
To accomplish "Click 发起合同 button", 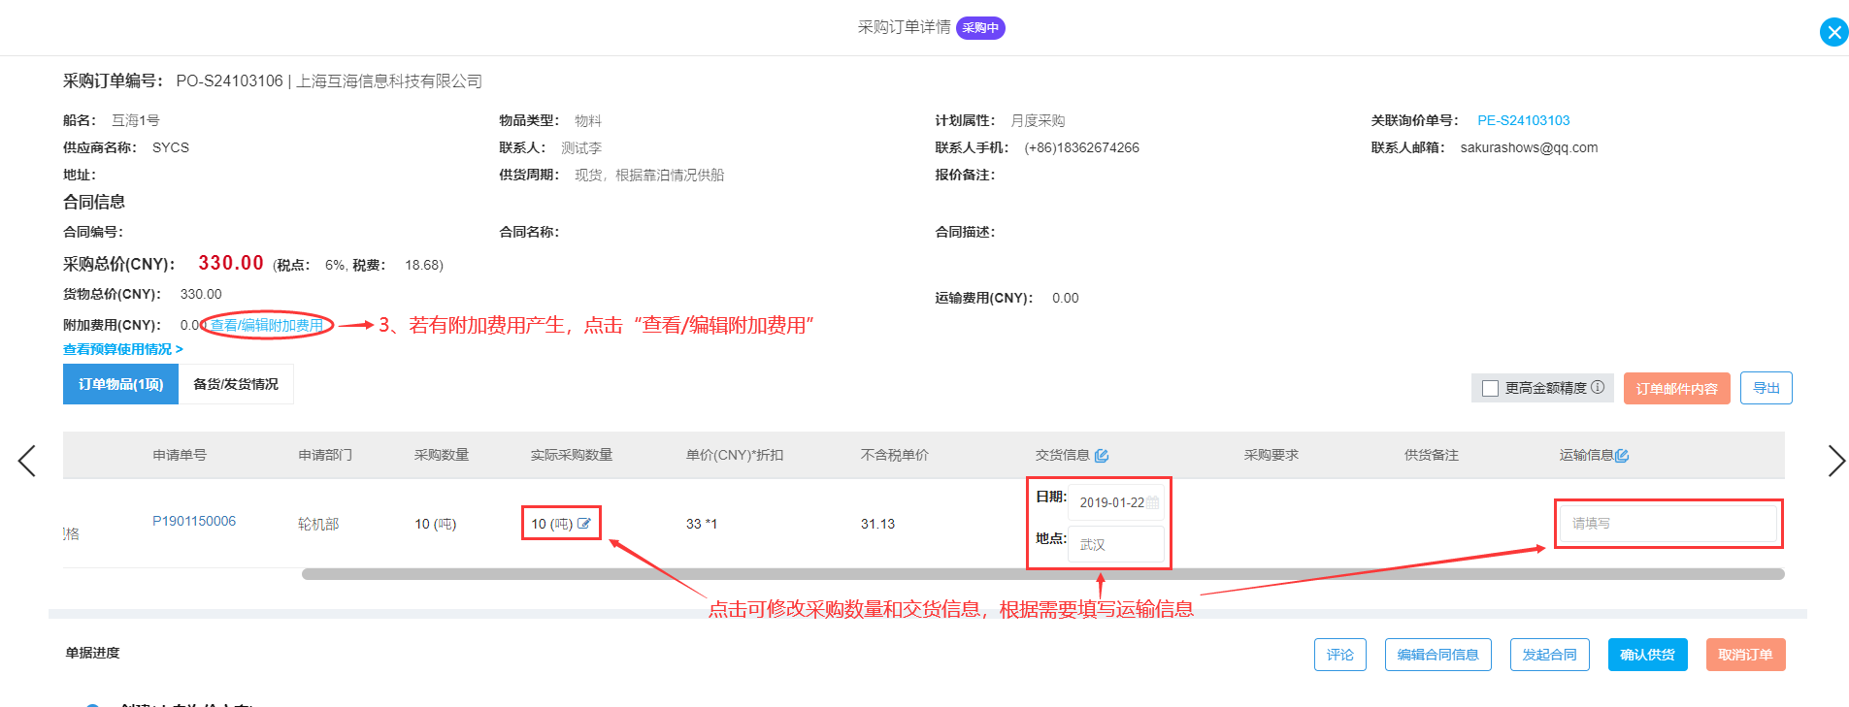I will pos(1549,655).
